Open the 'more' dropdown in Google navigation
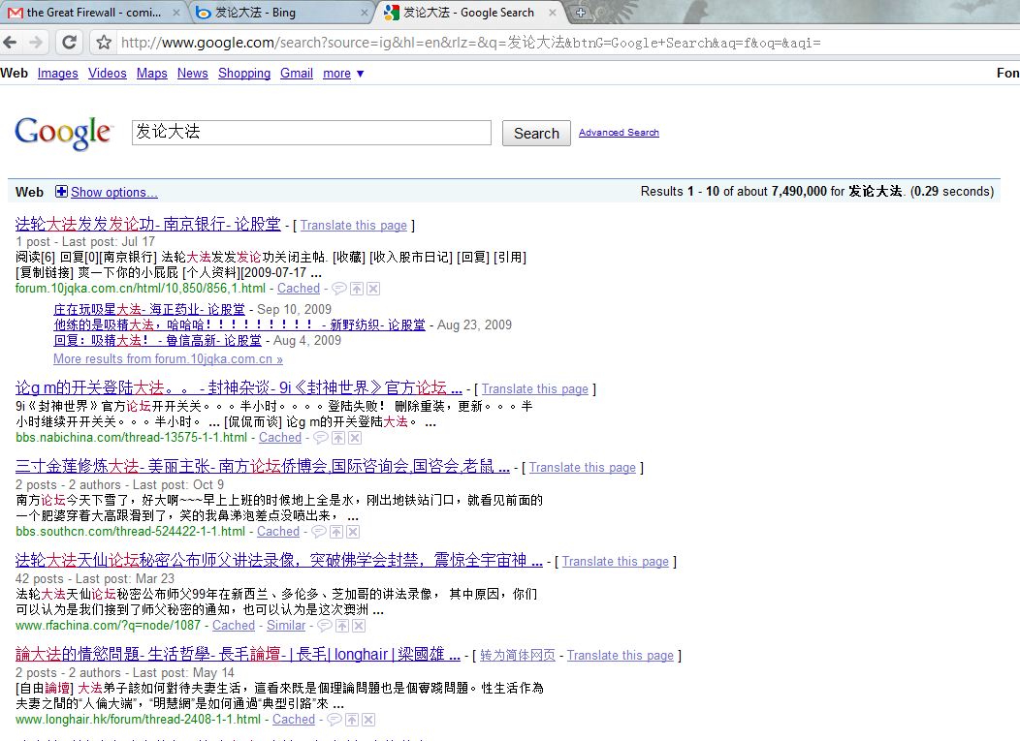1020x741 pixels. tap(343, 74)
